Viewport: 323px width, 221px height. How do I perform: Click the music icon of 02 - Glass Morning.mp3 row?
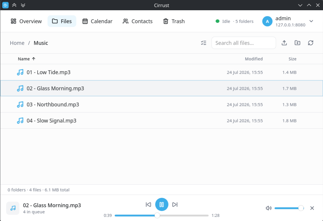20,88
